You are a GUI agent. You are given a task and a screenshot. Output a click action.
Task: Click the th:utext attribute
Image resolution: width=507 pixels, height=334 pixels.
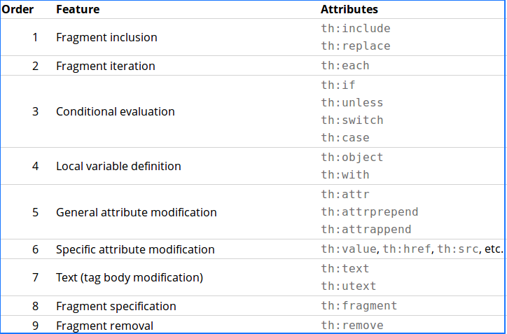click(349, 286)
